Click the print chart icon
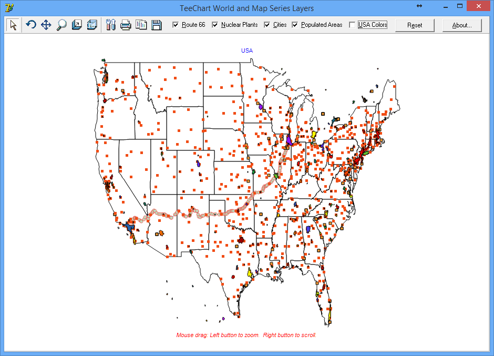The width and height of the screenshot is (494, 356). [126, 24]
